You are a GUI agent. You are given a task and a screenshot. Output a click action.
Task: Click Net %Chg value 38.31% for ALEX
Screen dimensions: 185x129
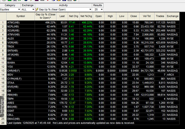pos(88,39)
